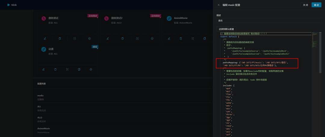Click the inward-arrows icon on AnimiMovie card

(193, 38)
